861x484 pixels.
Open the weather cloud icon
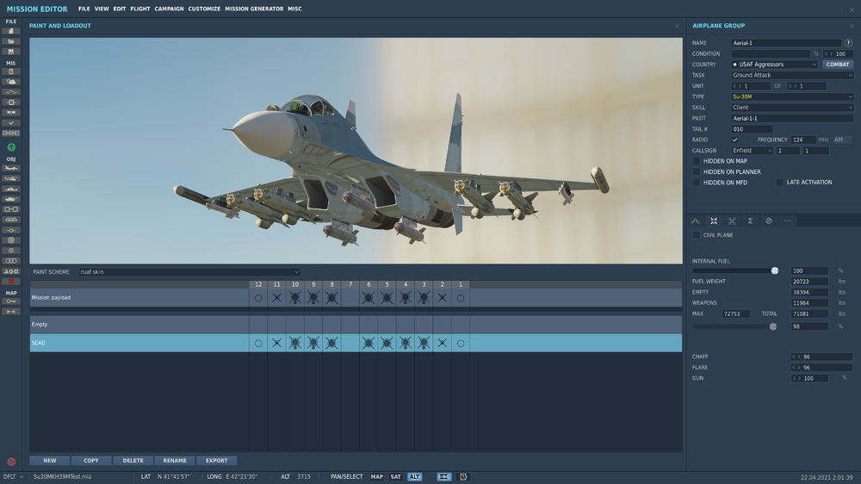(11, 82)
